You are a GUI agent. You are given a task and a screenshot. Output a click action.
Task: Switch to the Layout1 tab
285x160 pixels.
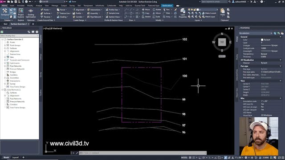tap(16, 157)
